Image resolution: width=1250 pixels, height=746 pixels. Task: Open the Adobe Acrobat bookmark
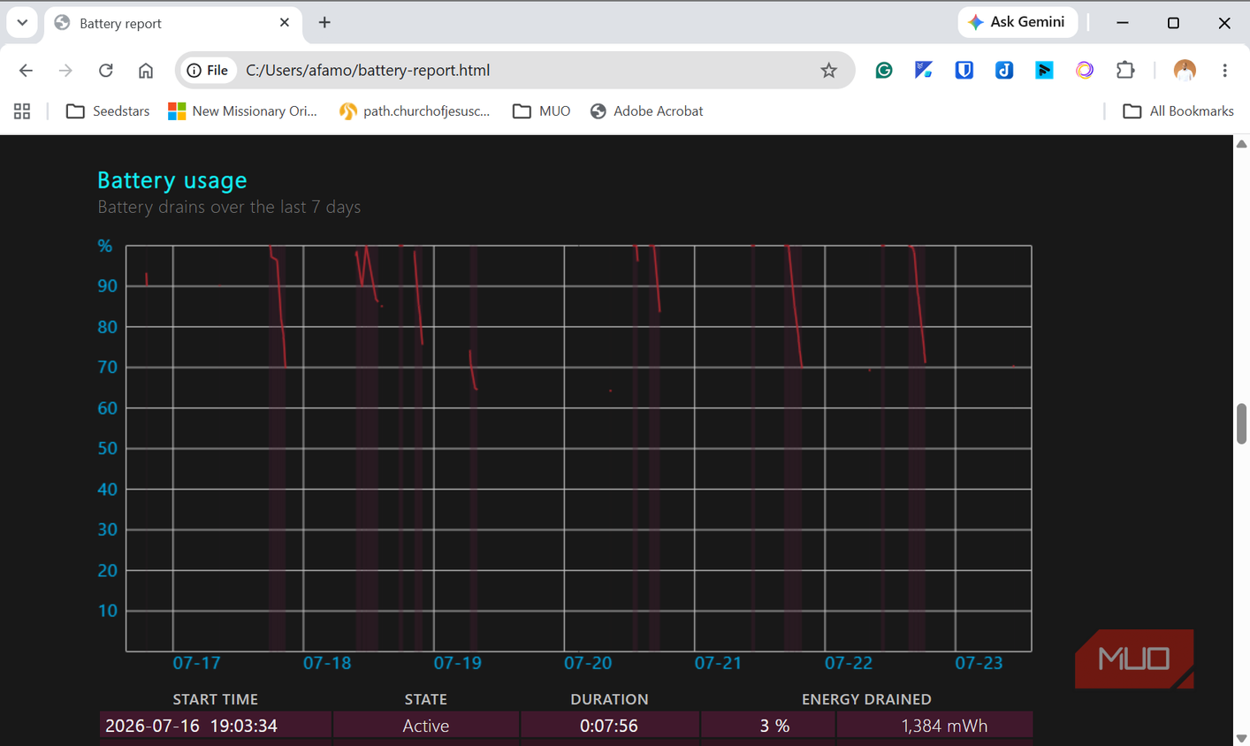click(x=647, y=111)
